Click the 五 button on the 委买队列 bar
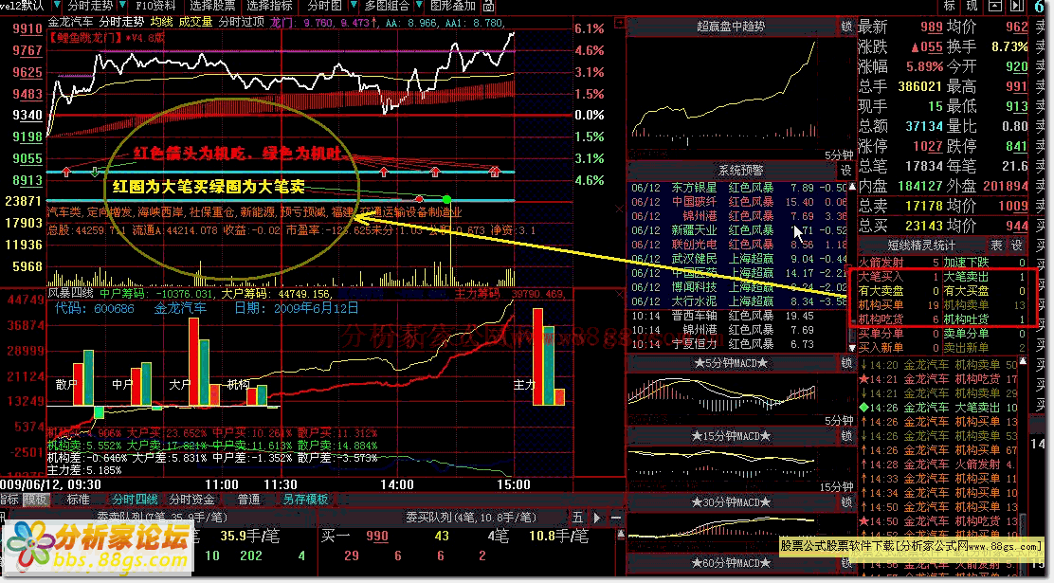This screenshot has width=1054, height=583. 577,518
